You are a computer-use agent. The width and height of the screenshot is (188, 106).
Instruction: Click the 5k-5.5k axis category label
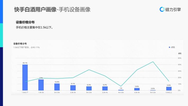click(153, 92)
